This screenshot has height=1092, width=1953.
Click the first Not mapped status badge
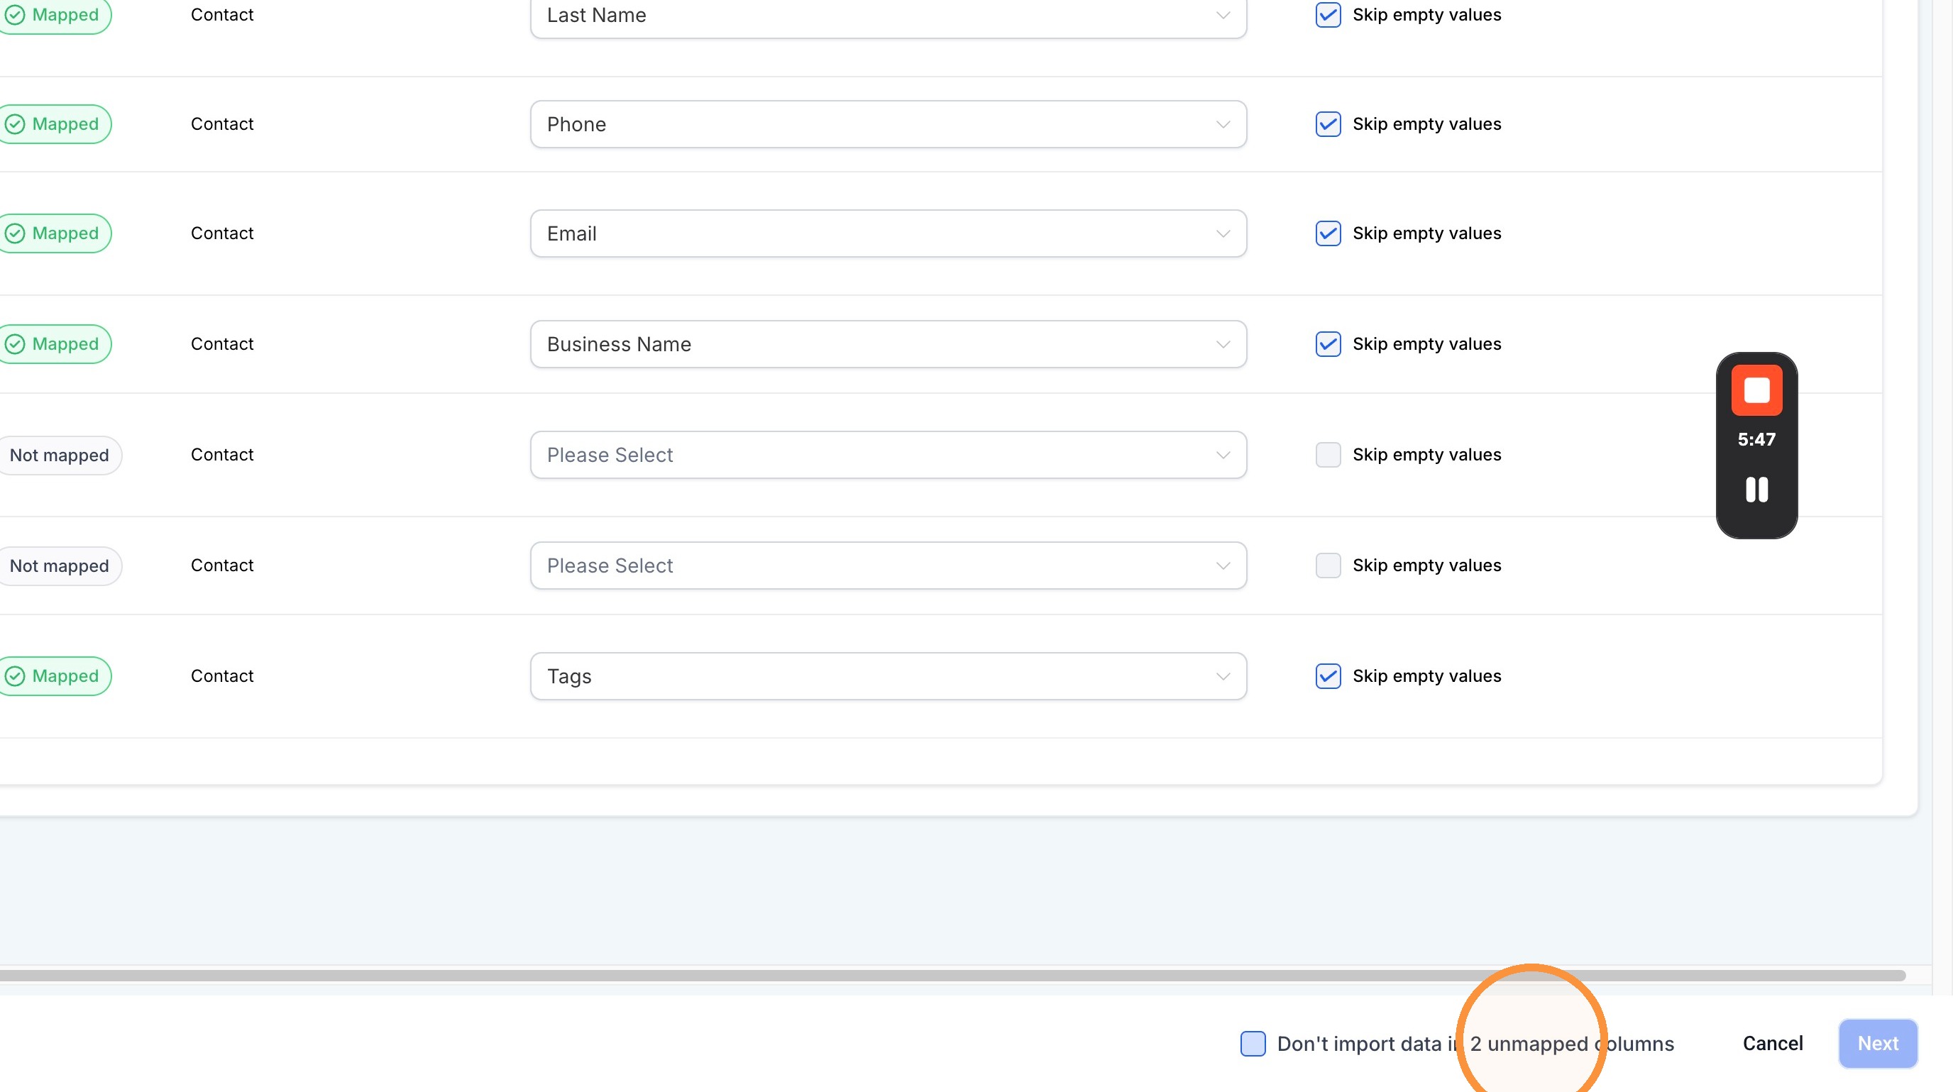(59, 456)
